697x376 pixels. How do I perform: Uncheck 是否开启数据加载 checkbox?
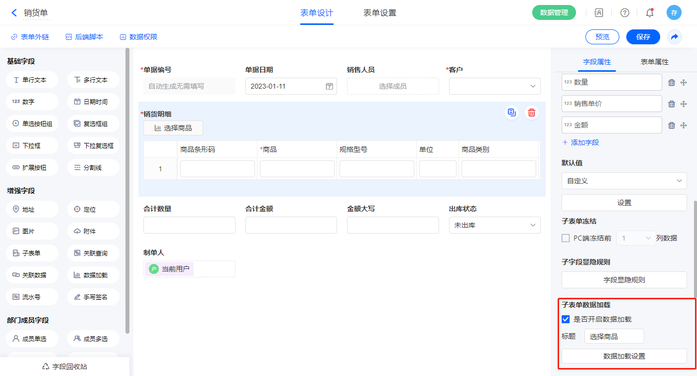click(x=566, y=319)
